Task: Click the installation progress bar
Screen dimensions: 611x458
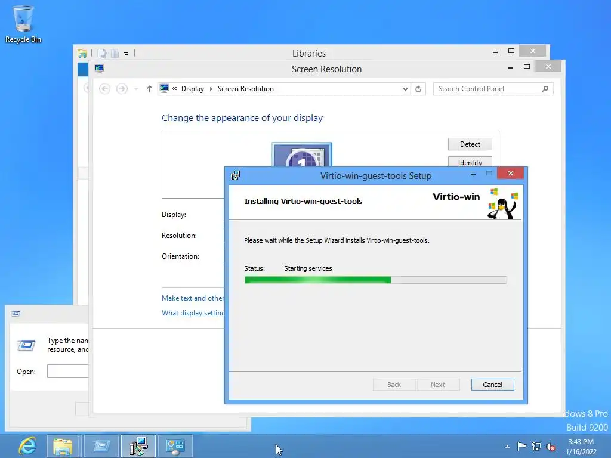Action: [376, 280]
